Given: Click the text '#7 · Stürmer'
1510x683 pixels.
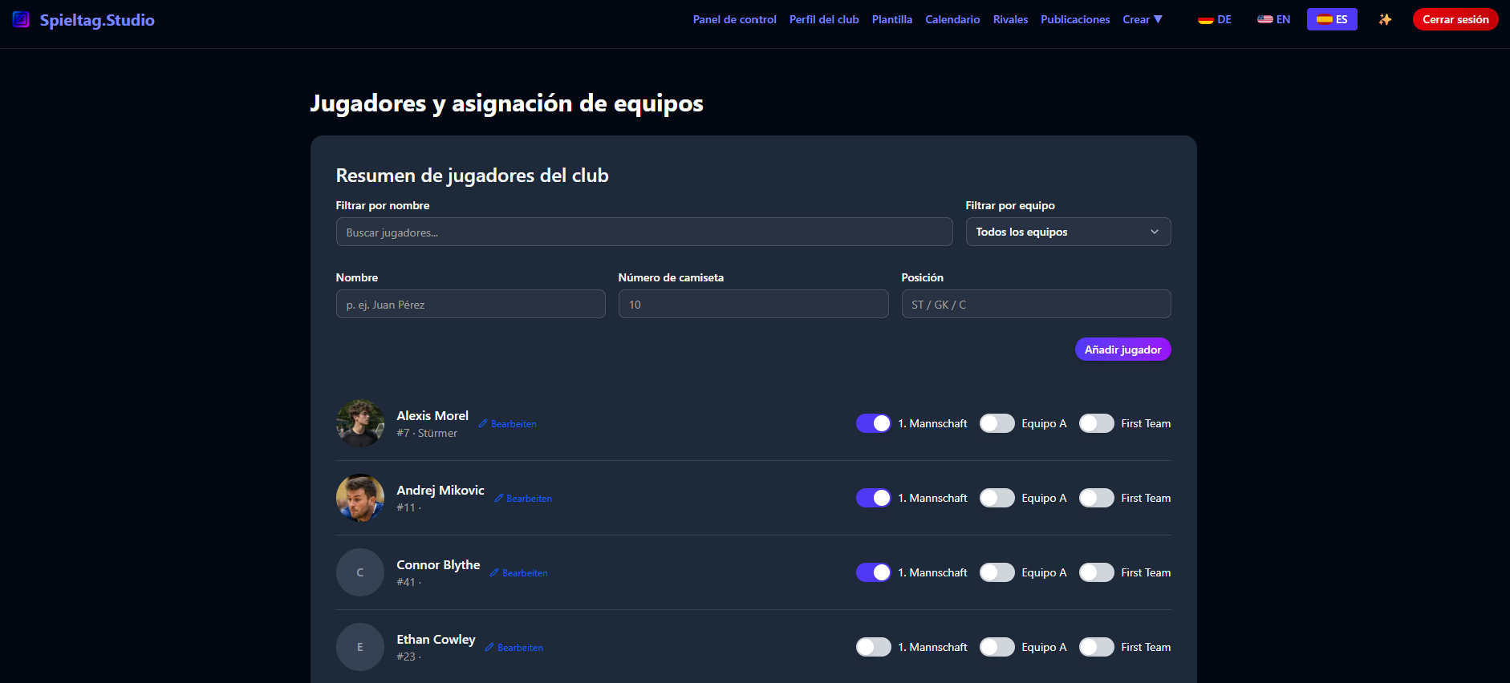Looking at the screenshot, I should 427,433.
